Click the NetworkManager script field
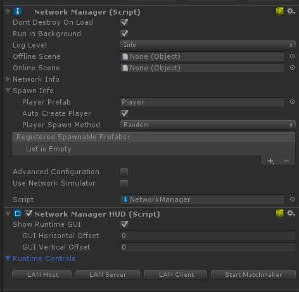This screenshot has height=292, width=299. pos(202,200)
